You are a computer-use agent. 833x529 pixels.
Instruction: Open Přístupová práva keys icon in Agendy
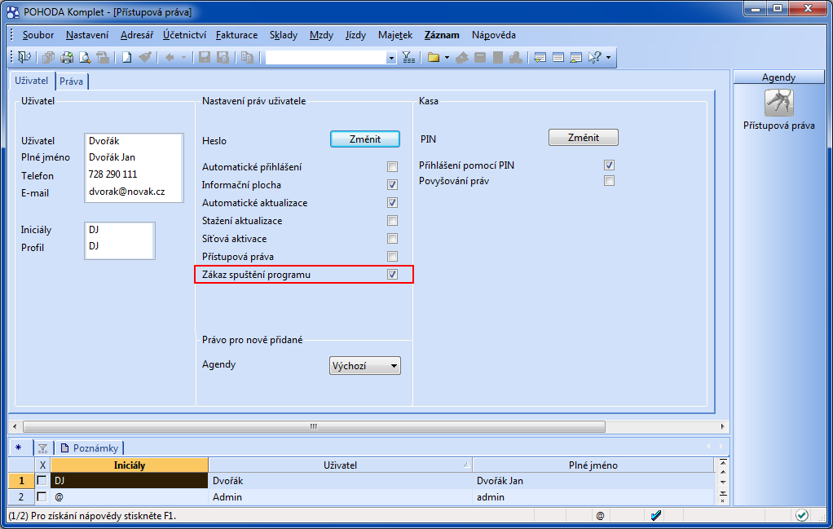click(x=779, y=103)
